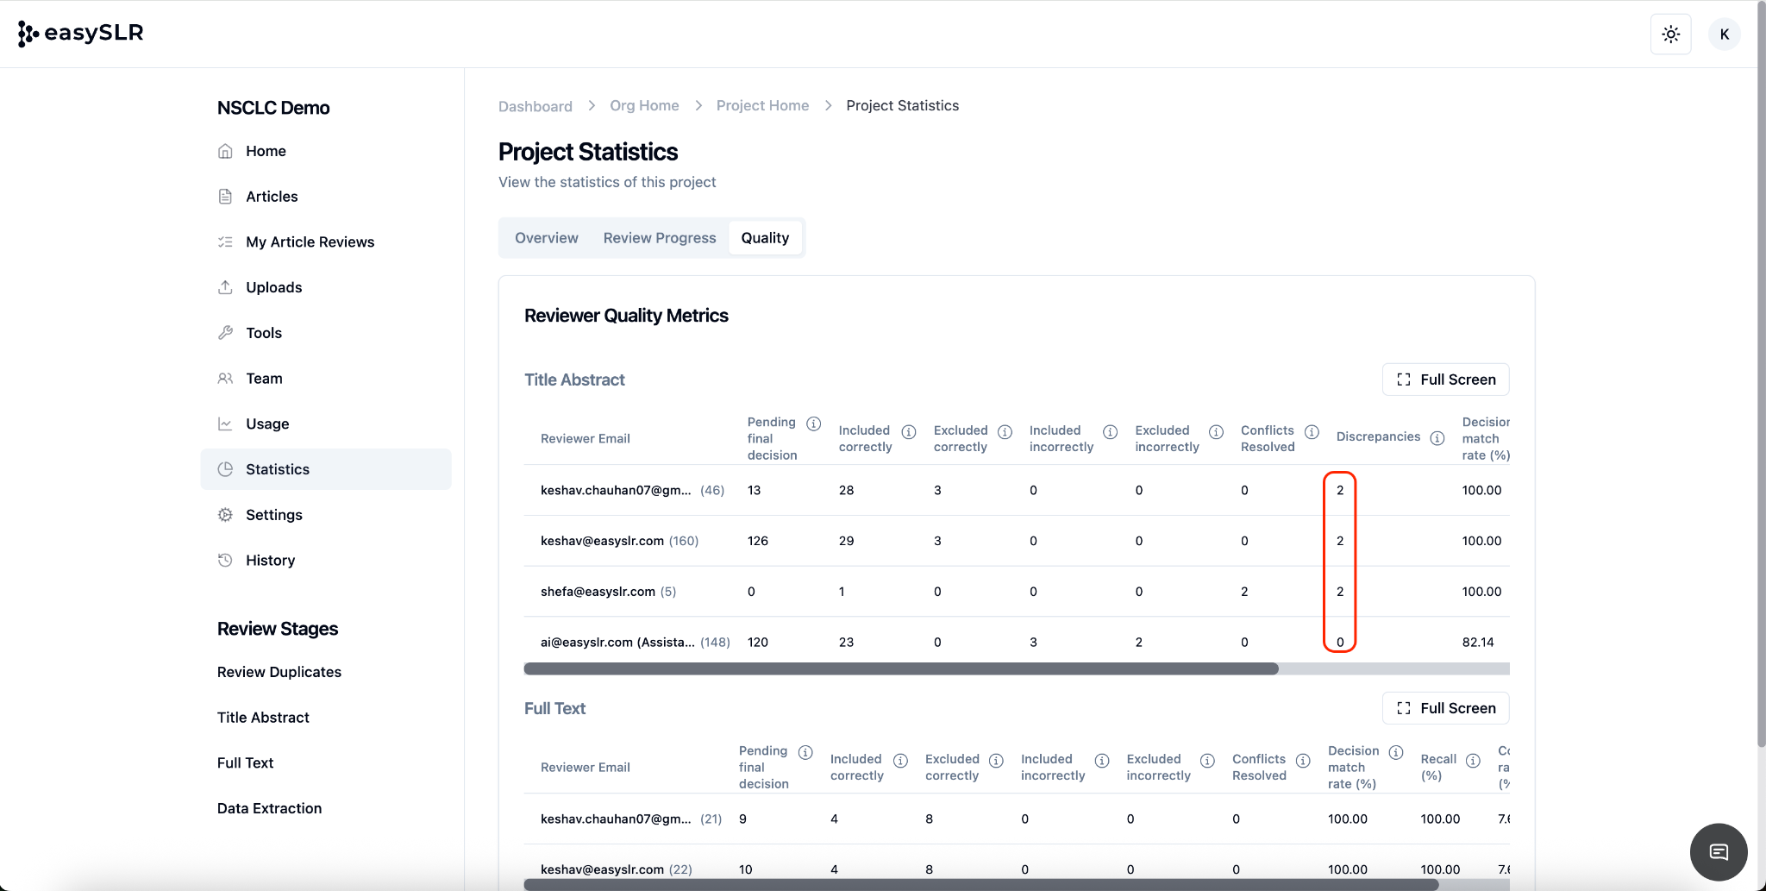Switch to the Review Progress tab

coord(659,238)
